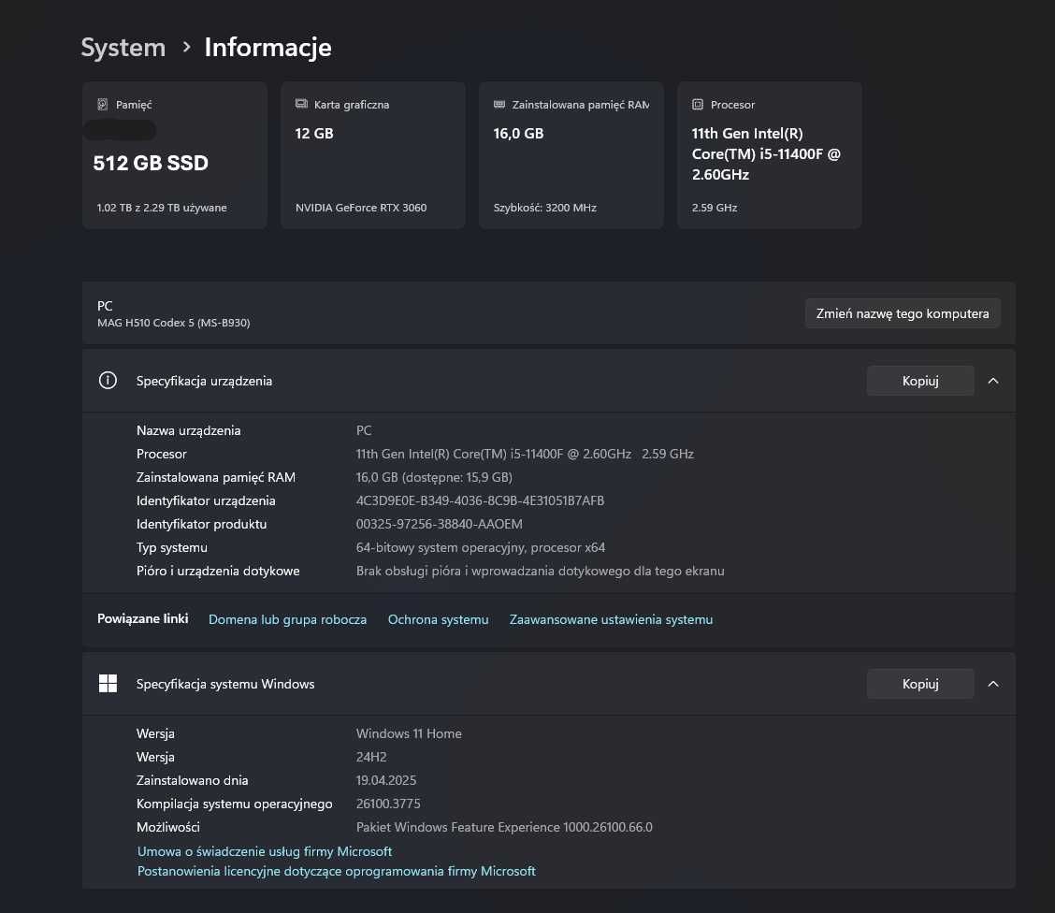
Task: Click the graphics card icon beside Karta graficzna
Action: pos(301,104)
